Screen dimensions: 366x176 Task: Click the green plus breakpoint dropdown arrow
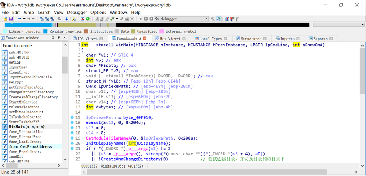(x=117, y=19)
